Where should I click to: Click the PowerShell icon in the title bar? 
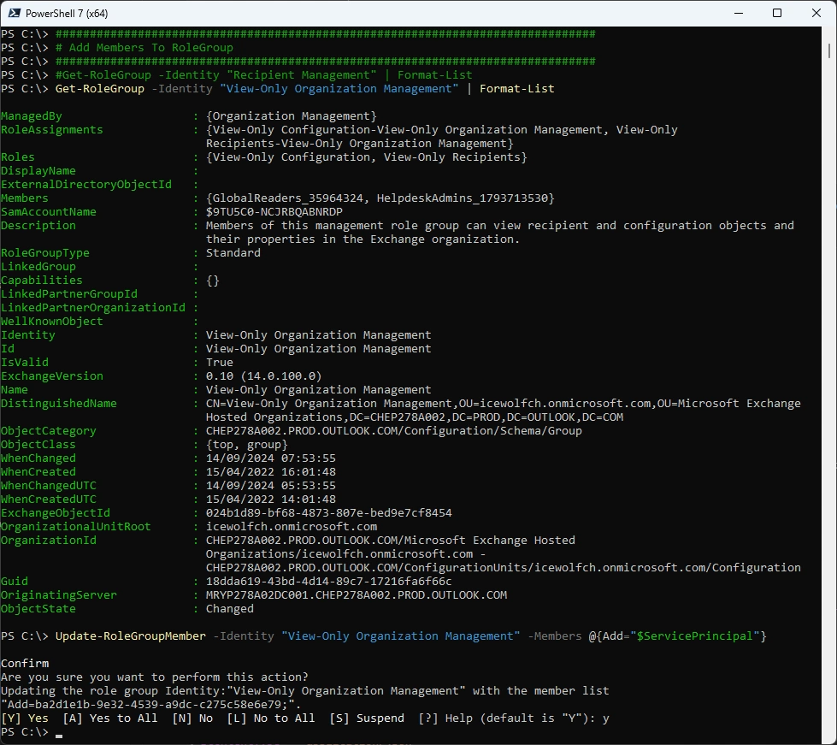15,14
